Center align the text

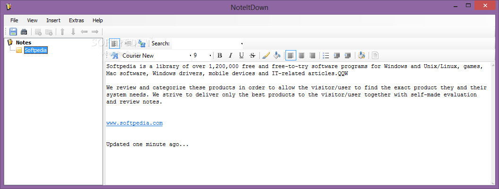pyautogui.click(x=301, y=55)
